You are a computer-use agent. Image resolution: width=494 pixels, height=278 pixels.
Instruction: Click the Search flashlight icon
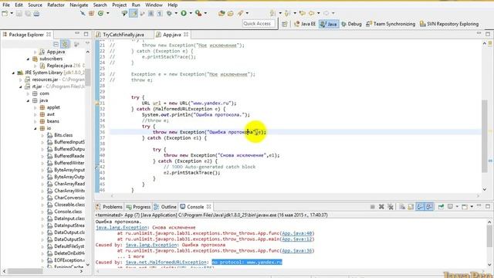point(240,13)
